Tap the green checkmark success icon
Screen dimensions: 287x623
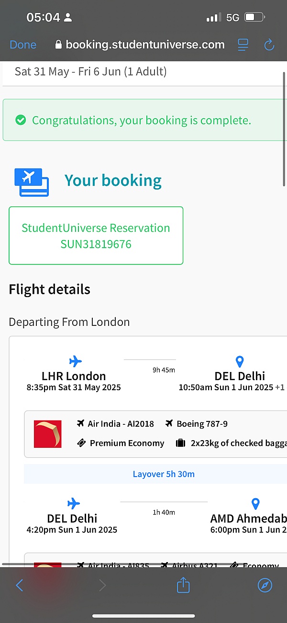point(21,120)
